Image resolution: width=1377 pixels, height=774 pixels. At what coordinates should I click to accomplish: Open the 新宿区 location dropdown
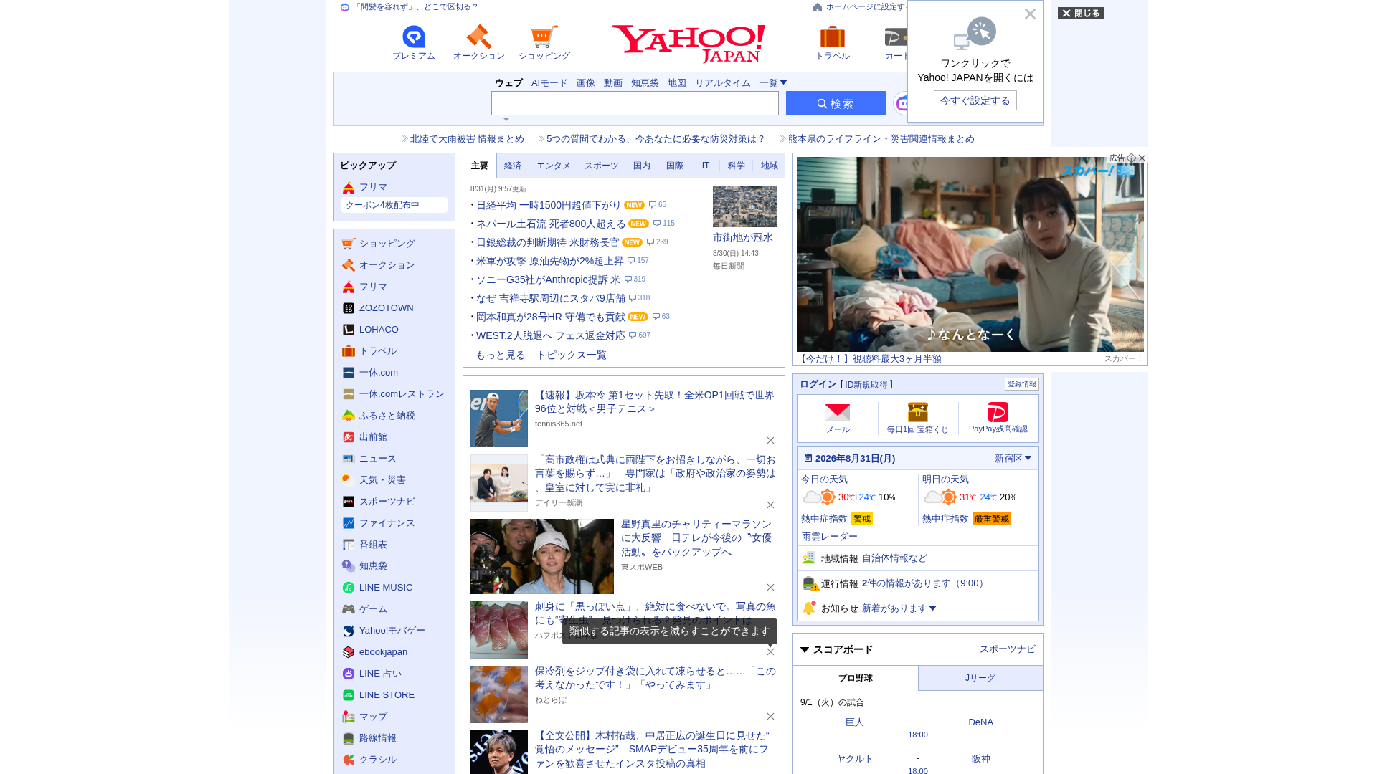[x=1013, y=459]
